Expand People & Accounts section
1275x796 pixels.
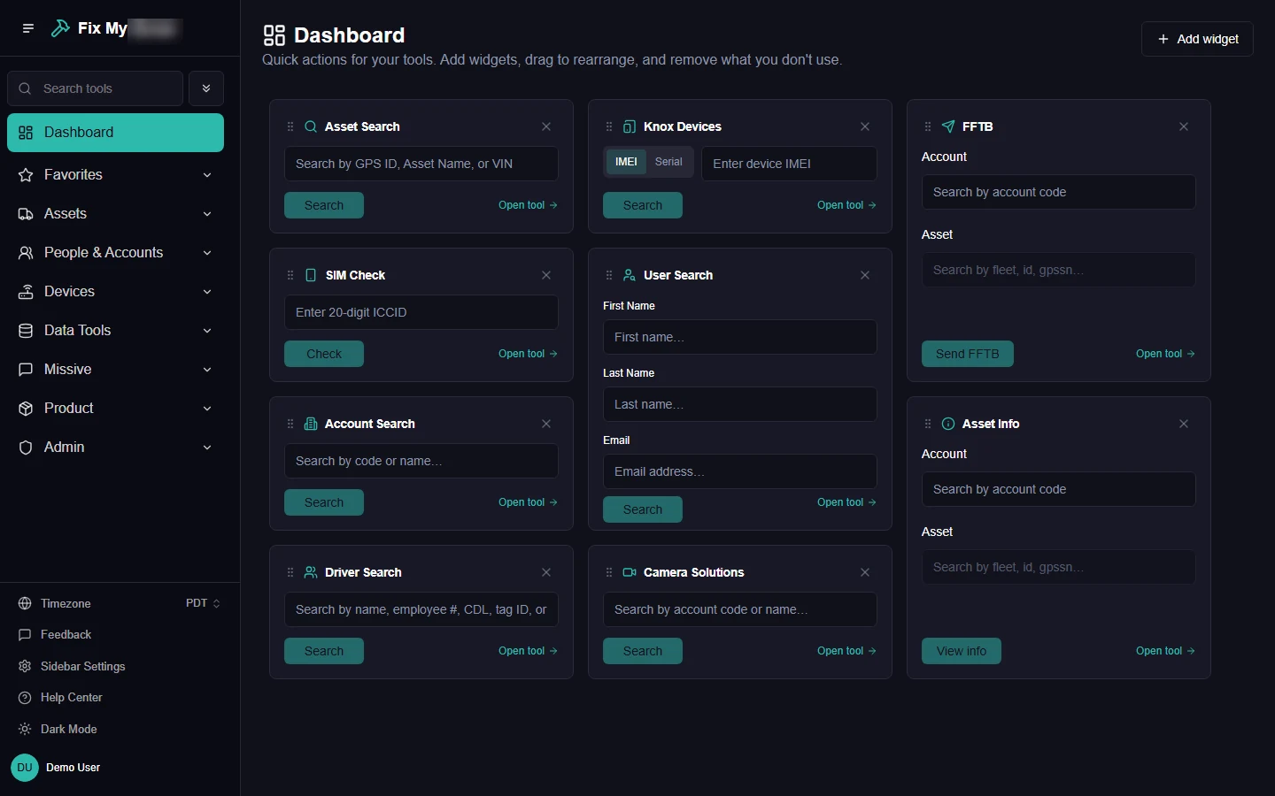(115, 253)
